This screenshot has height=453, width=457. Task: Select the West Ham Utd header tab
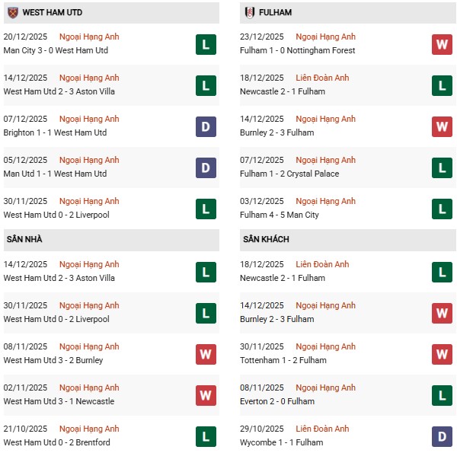pyautogui.click(x=53, y=13)
